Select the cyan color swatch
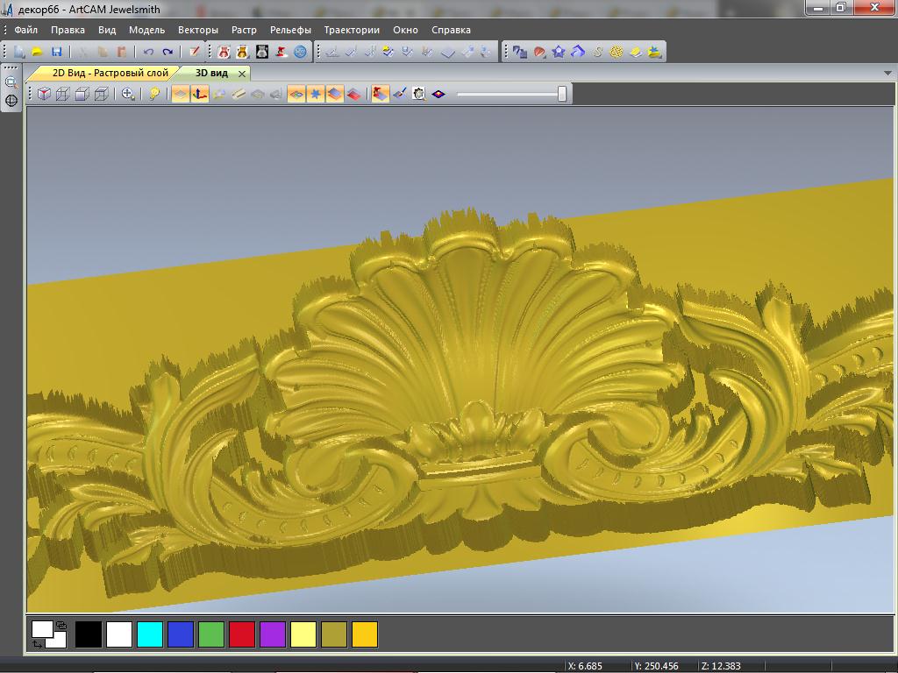The height and width of the screenshot is (673, 898). [x=150, y=634]
